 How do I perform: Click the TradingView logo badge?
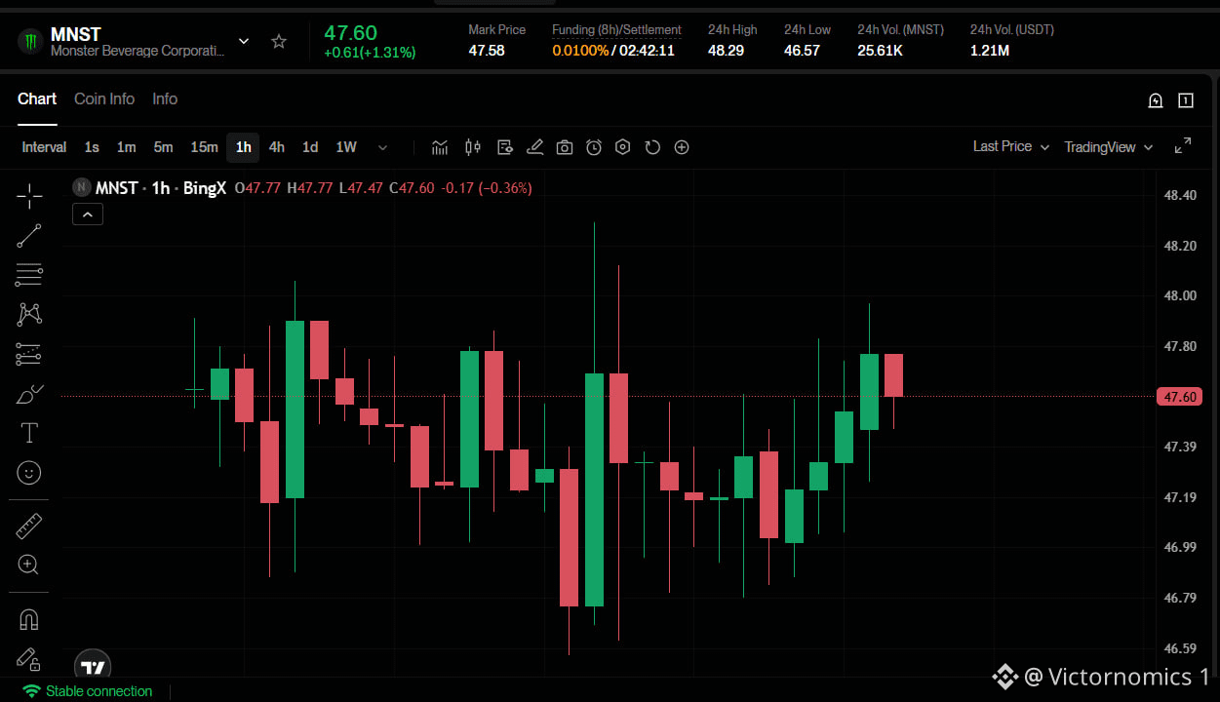click(x=93, y=667)
